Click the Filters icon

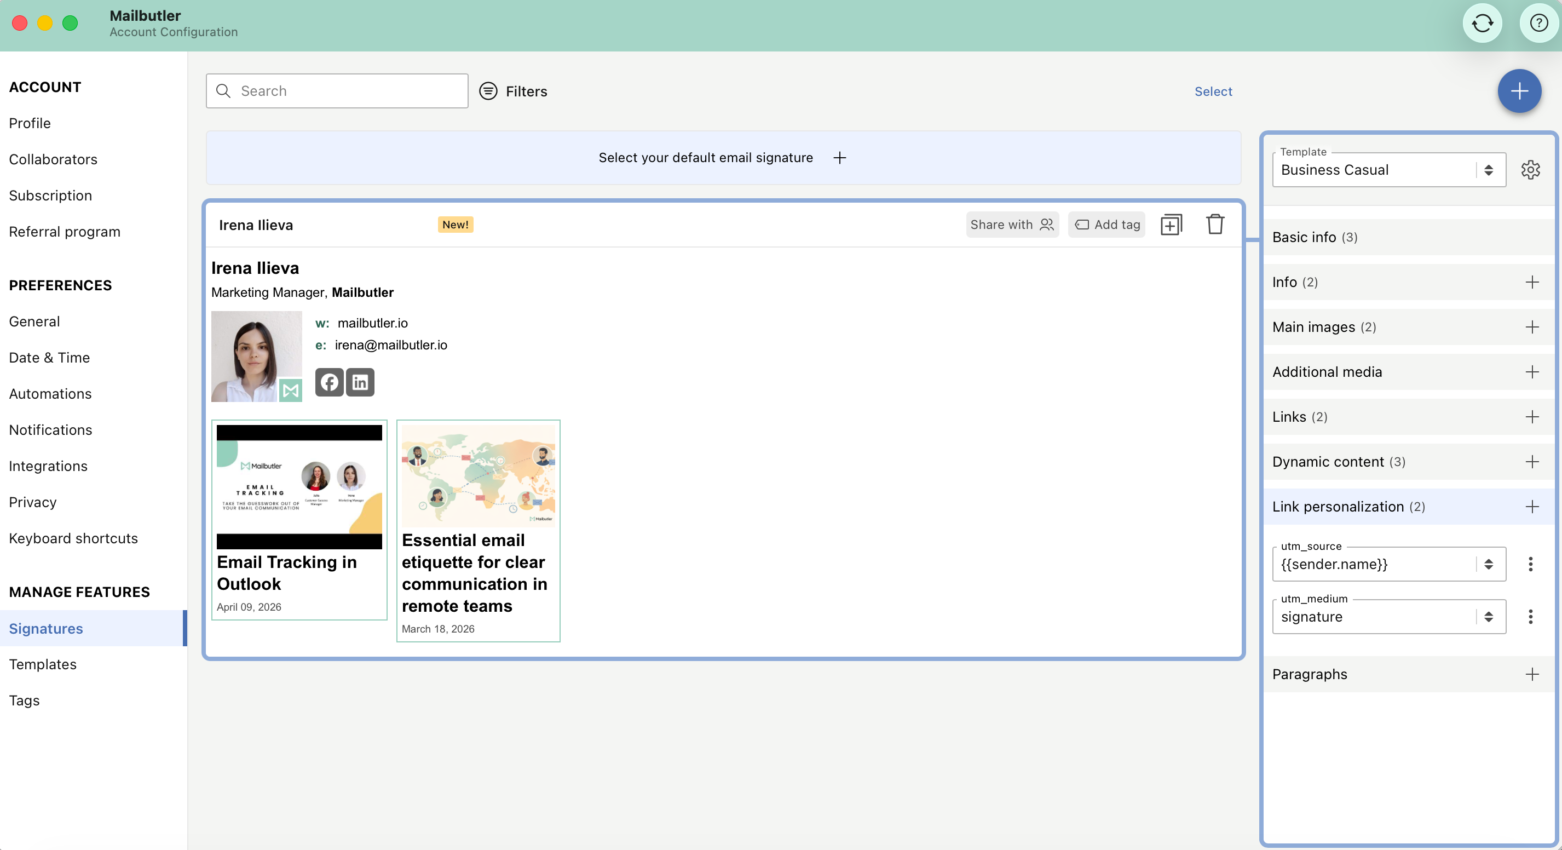click(x=488, y=91)
